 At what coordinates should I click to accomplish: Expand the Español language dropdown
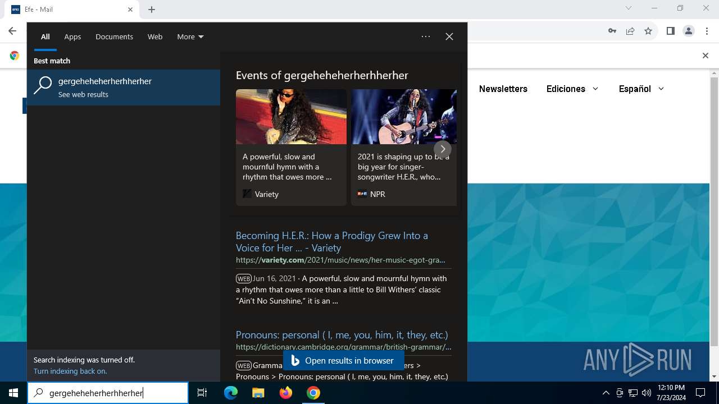(641, 89)
